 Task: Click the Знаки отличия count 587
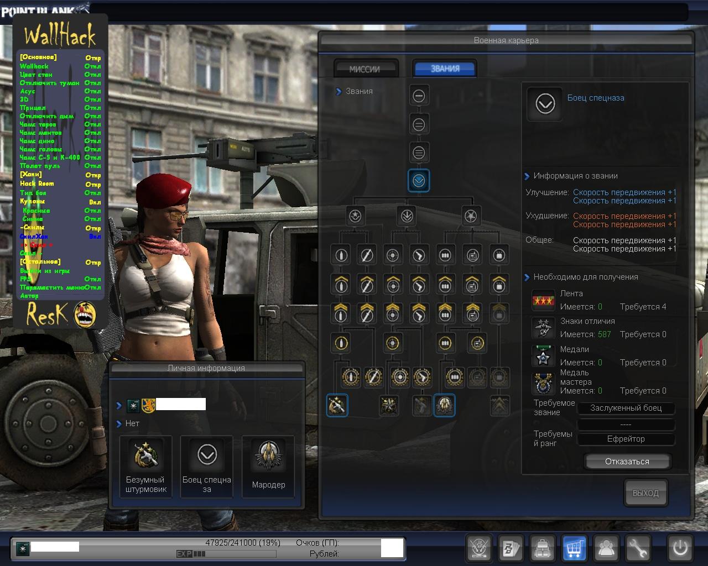click(x=605, y=334)
